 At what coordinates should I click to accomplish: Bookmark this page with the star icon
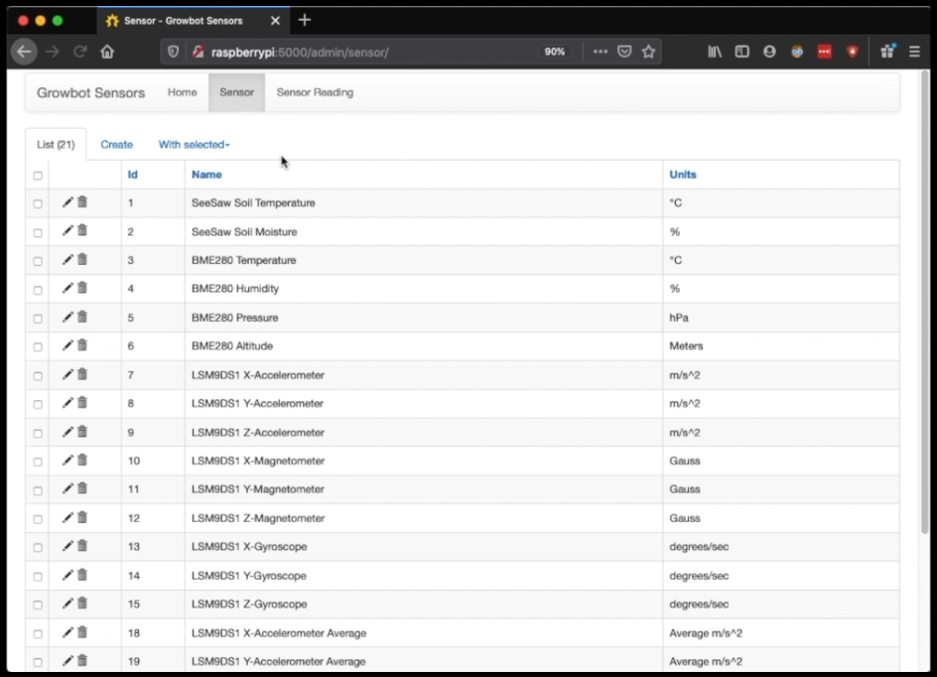pyautogui.click(x=648, y=52)
